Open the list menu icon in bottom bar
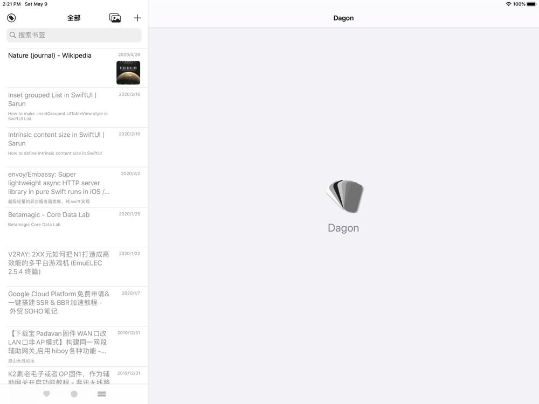This screenshot has height=404, width=539. pyautogui.click(x=101, y=394)
